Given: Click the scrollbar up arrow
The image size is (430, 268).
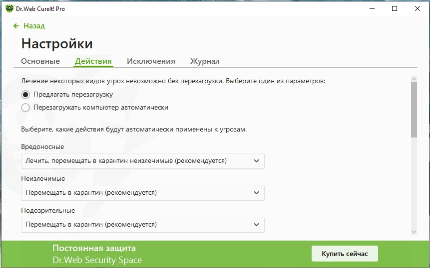Looking at the screenshot, I should [414, 79].
